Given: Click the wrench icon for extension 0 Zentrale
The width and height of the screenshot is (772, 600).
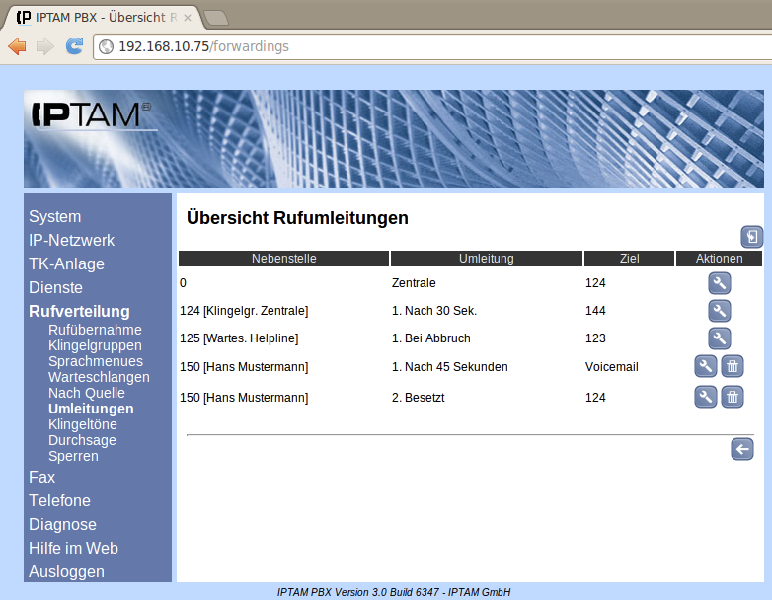Looking at the screenshot, I should (720, 283).
